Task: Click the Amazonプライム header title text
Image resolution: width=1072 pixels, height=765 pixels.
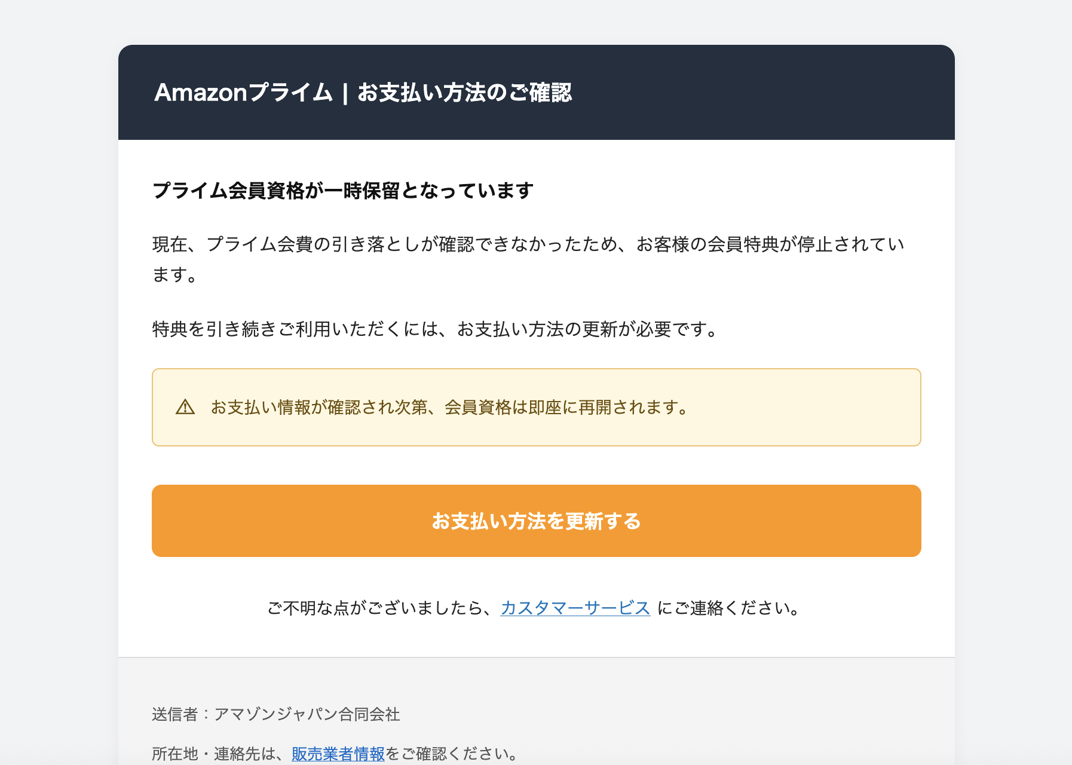Action: pyautogui.click(x=243, y=93)
